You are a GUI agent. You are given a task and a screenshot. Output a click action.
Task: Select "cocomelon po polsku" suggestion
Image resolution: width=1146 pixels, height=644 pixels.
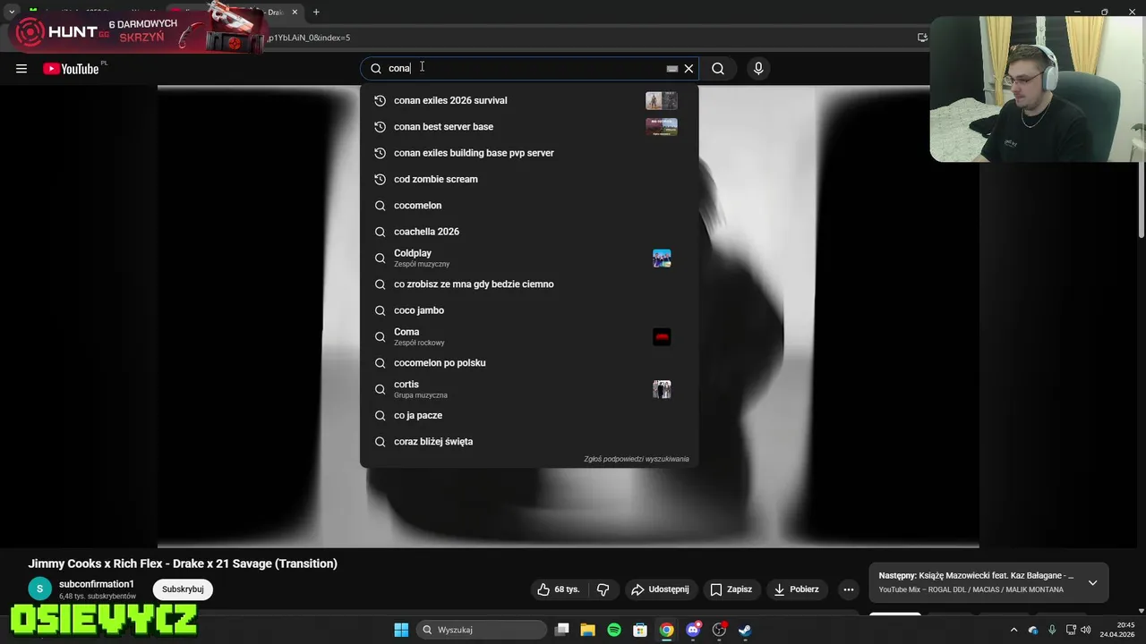(x=529, y=363)
